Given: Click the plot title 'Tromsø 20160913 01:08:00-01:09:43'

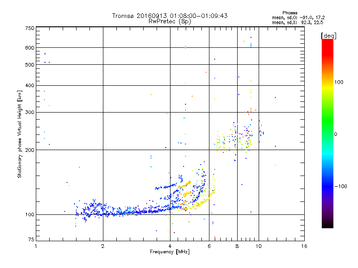Looking at the screenshot, I should [170, 16].
